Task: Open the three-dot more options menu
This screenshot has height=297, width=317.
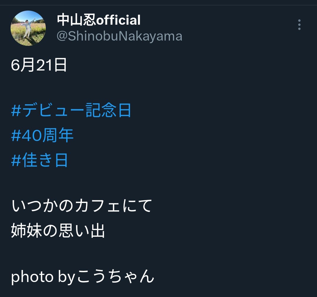Action: [299, 25]
